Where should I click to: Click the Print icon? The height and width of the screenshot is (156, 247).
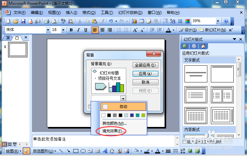(47, 21)
